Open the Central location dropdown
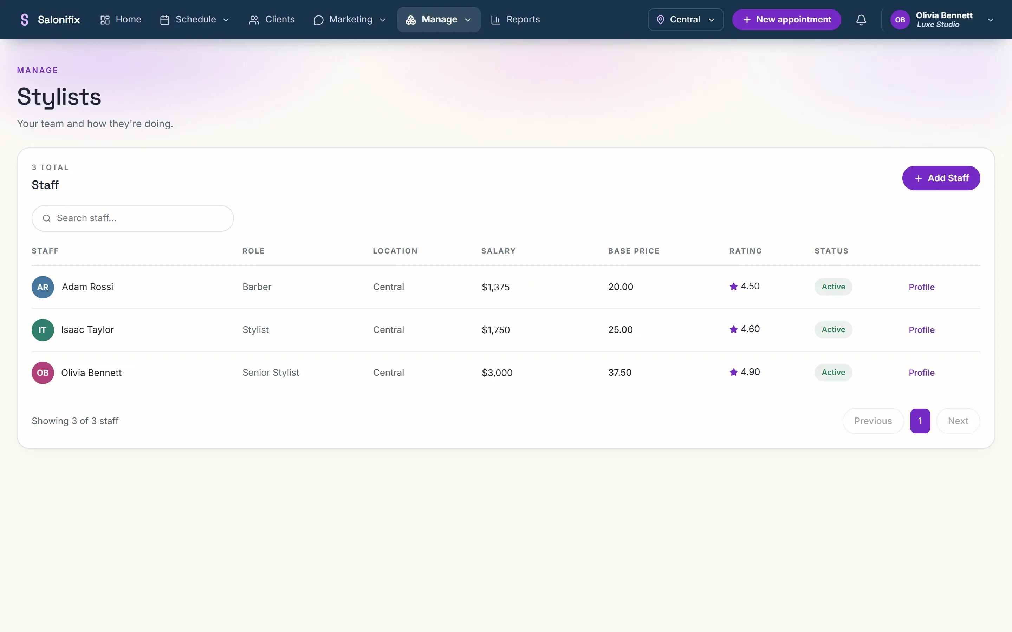 pos(686,20)
